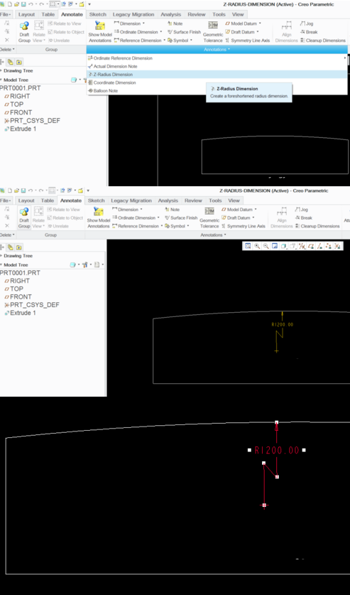Click the Repaint icon in graphics toolbar
Image resolution: width=350 pixels, height=595 pixels.
click(275, 246)
